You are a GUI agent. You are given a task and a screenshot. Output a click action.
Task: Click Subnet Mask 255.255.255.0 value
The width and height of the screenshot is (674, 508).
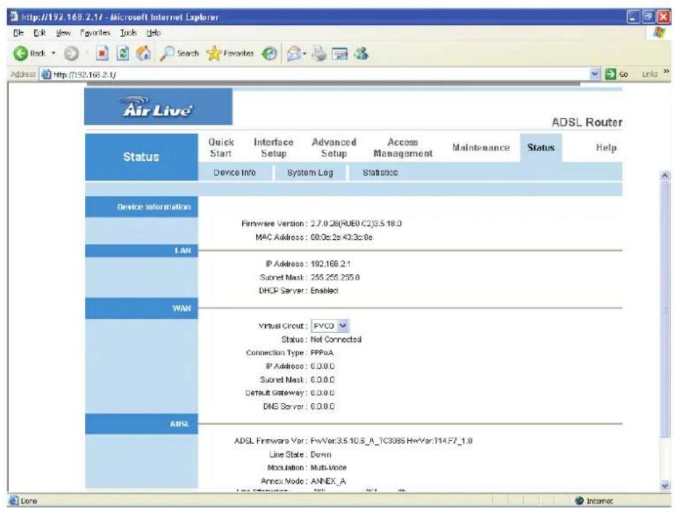[335, 277]
